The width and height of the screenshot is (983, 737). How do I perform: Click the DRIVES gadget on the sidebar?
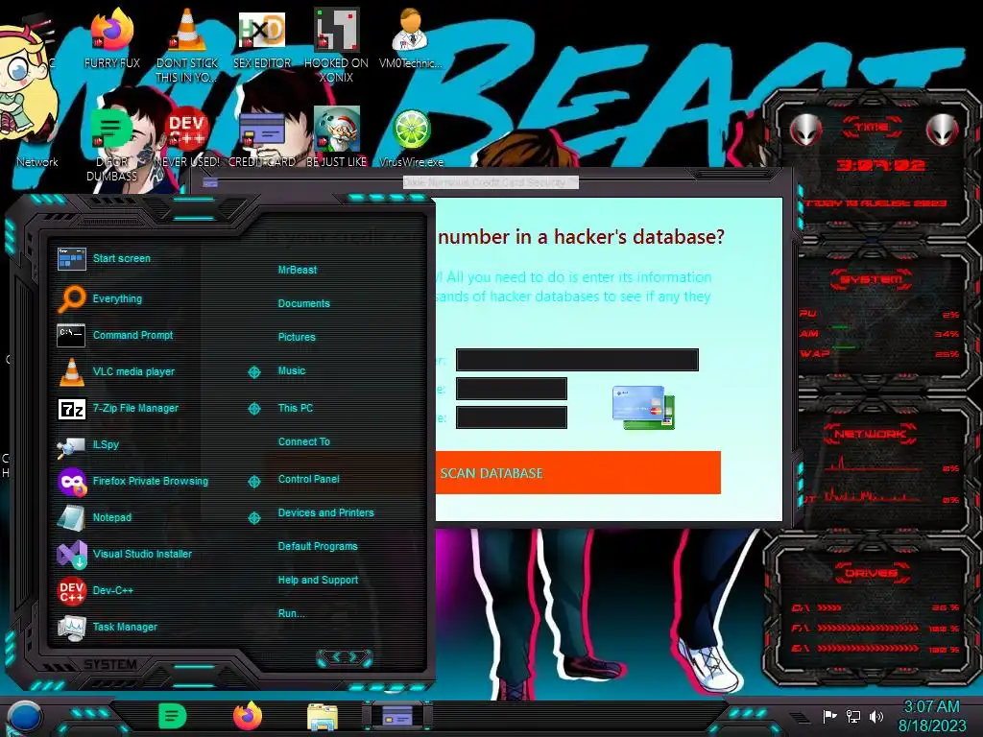click(x=872, y=611)
